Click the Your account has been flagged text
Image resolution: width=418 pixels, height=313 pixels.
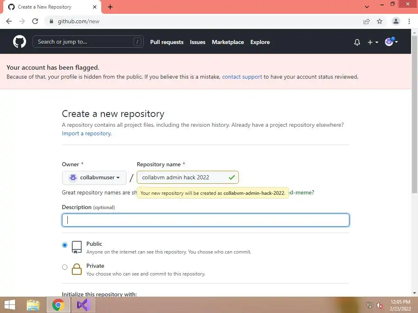[x=53, y=68]
